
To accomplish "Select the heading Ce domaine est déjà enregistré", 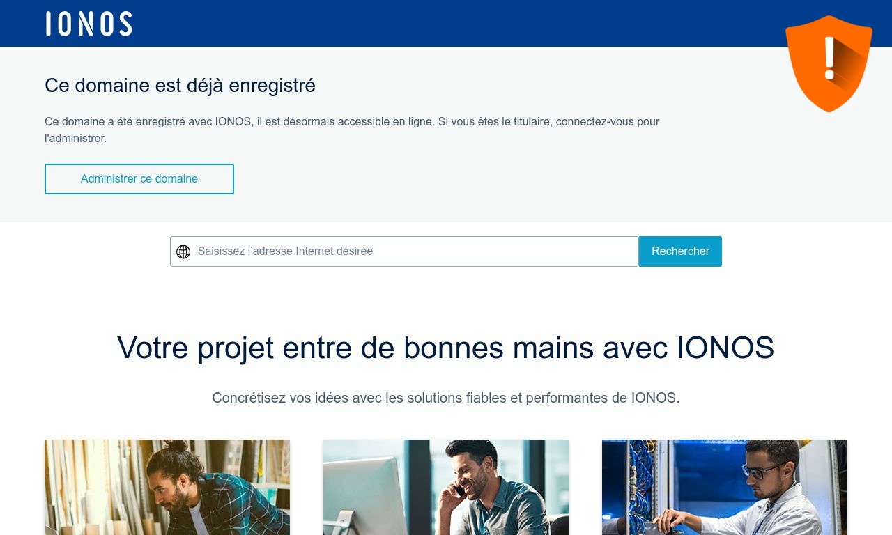I will (x=180, y=86).
